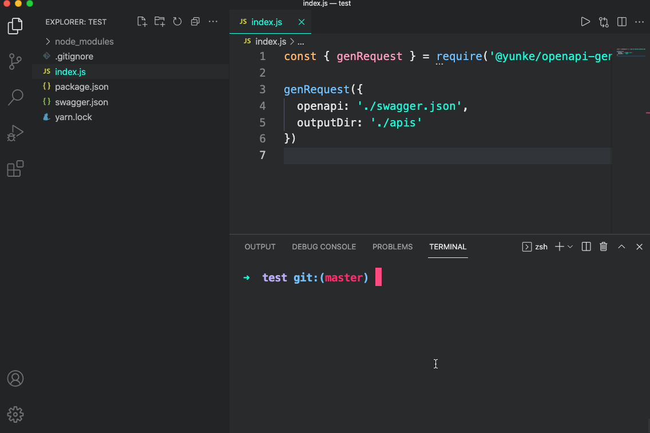Open yarn.lock in Explorer
The width and height of the screenshot is (650, 433).
tap(130, 117)
